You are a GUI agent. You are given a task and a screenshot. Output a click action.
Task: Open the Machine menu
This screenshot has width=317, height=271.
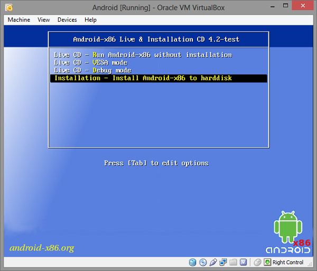(x=19, y=20)
